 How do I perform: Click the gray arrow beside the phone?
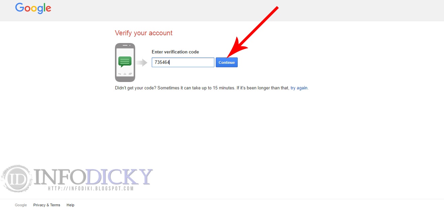(x=142, y=62)
